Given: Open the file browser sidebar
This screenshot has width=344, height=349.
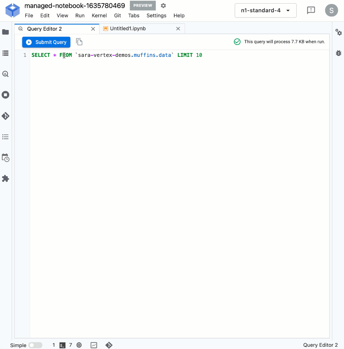Looking at the screenshot, I should point(5,32).
